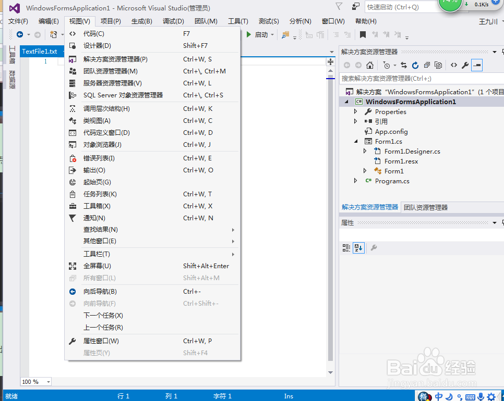Expand the 引用 (References) node
The image size is (504, 401).
[355, 121]
